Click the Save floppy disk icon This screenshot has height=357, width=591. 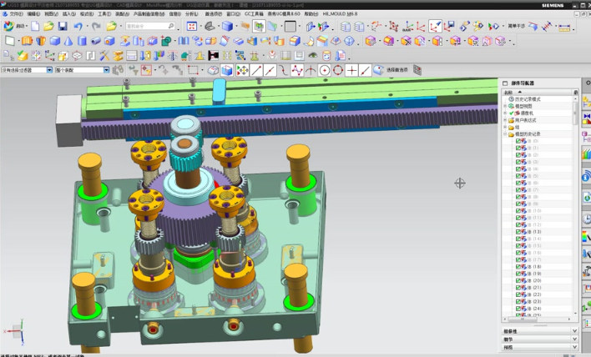pos(62,27)
